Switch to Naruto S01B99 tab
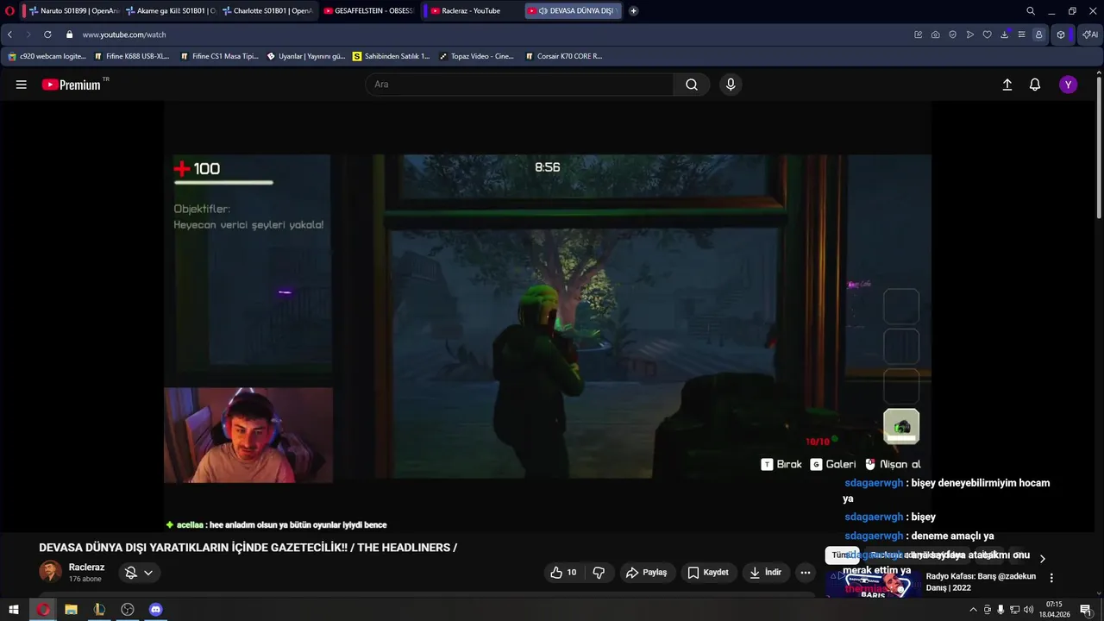 [74, 11]
